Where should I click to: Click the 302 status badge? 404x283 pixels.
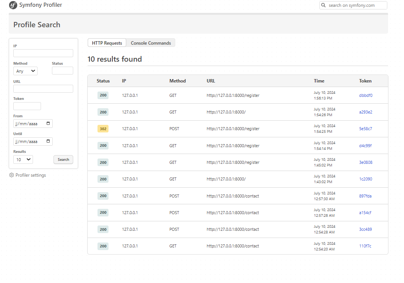(103, 129)
